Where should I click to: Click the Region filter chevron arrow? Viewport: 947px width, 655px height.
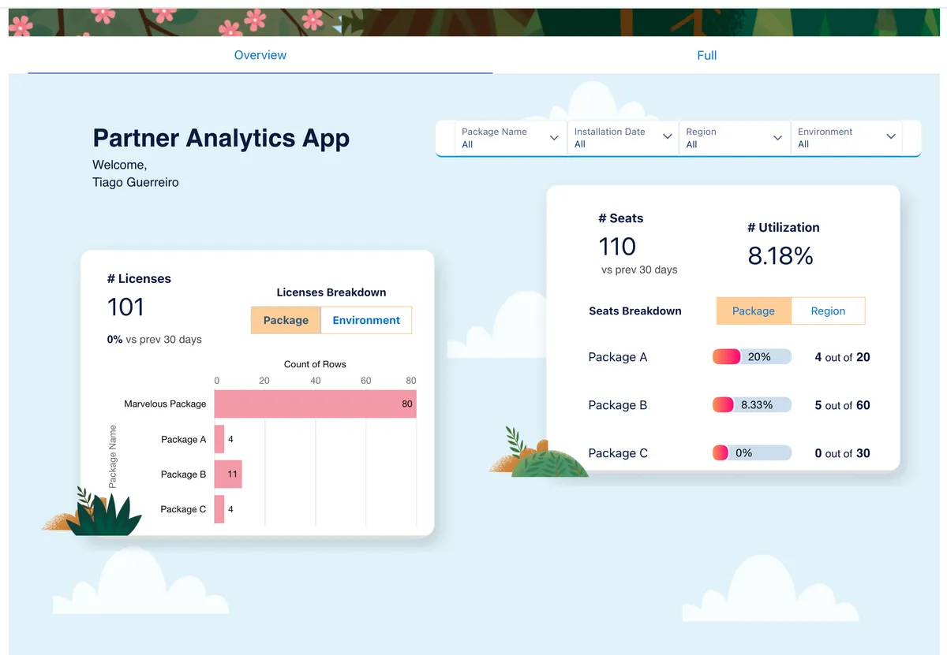pyautogui.click(x=778, y=137)
